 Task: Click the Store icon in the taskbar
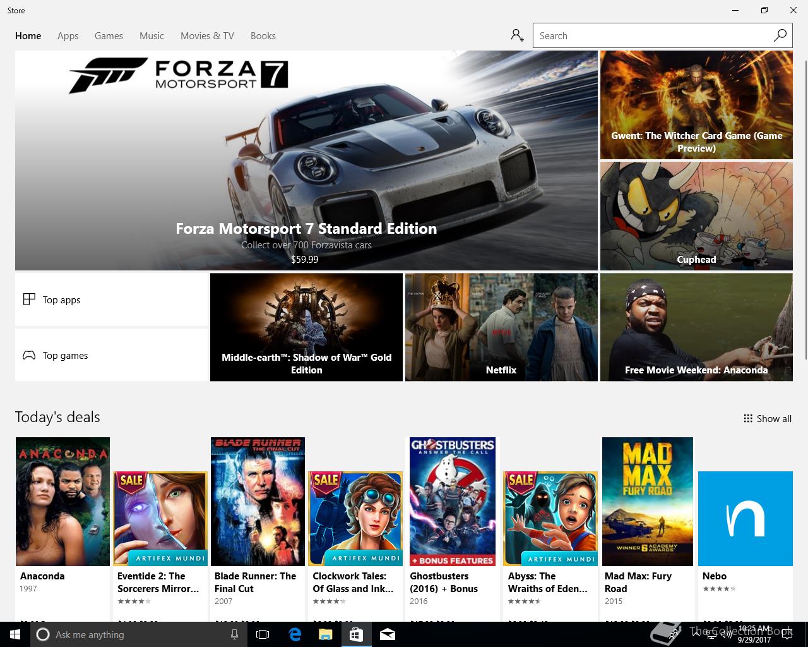pyautogui.click(x=356, y=634)
